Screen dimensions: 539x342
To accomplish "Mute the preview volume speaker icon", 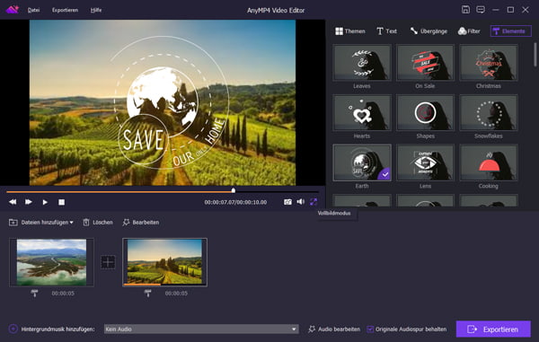I will (x=301, y=202).
